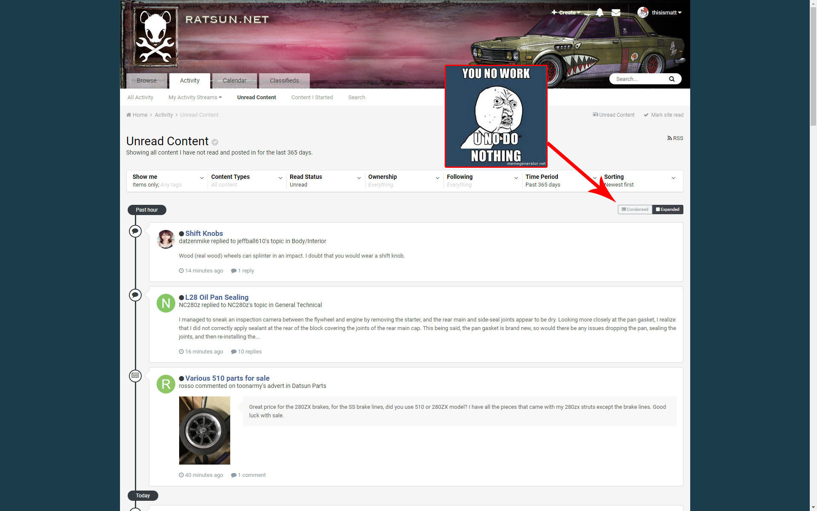Viewport: 817px width, 511px height.
Task: Click the wheel thumbnail in 510 parts advert
Action: click(x=204, y=430)
